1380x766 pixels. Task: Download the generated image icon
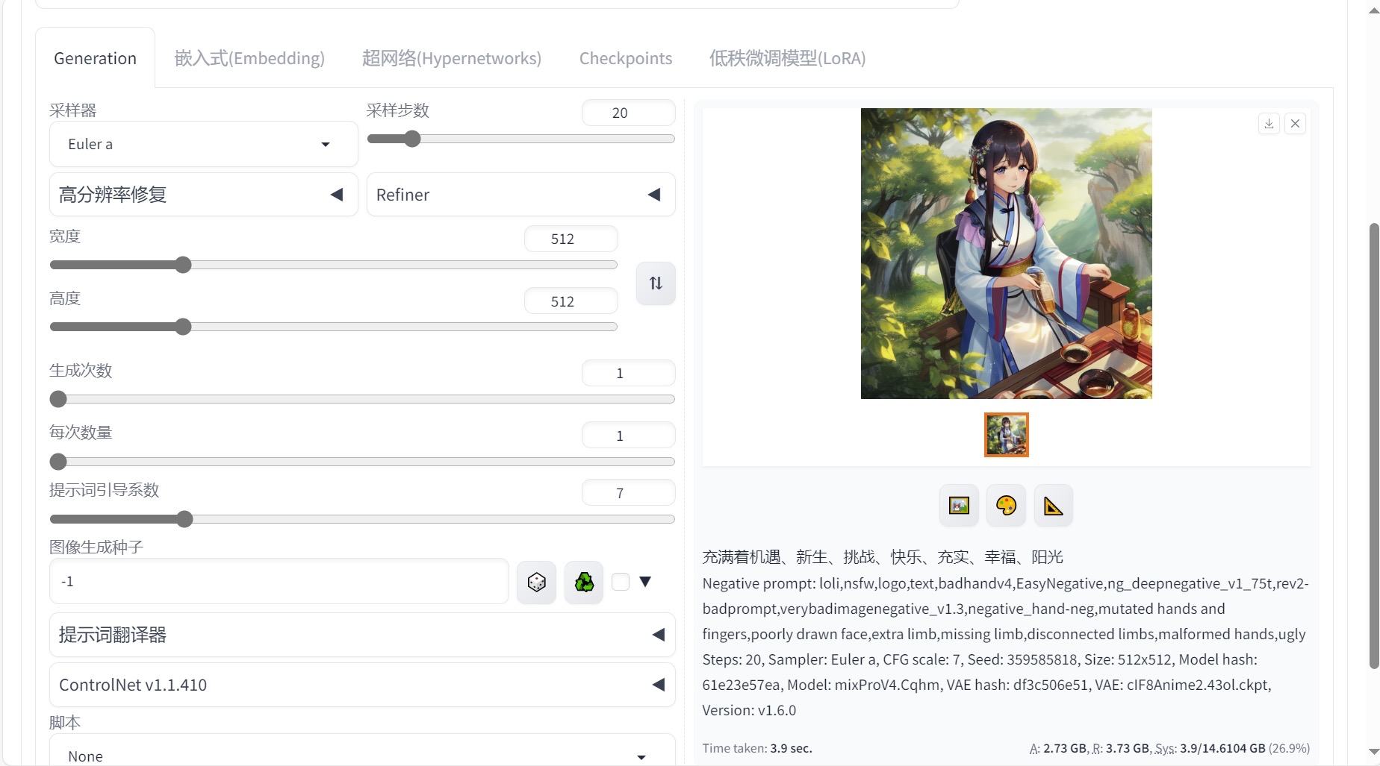click(1269, 124)
